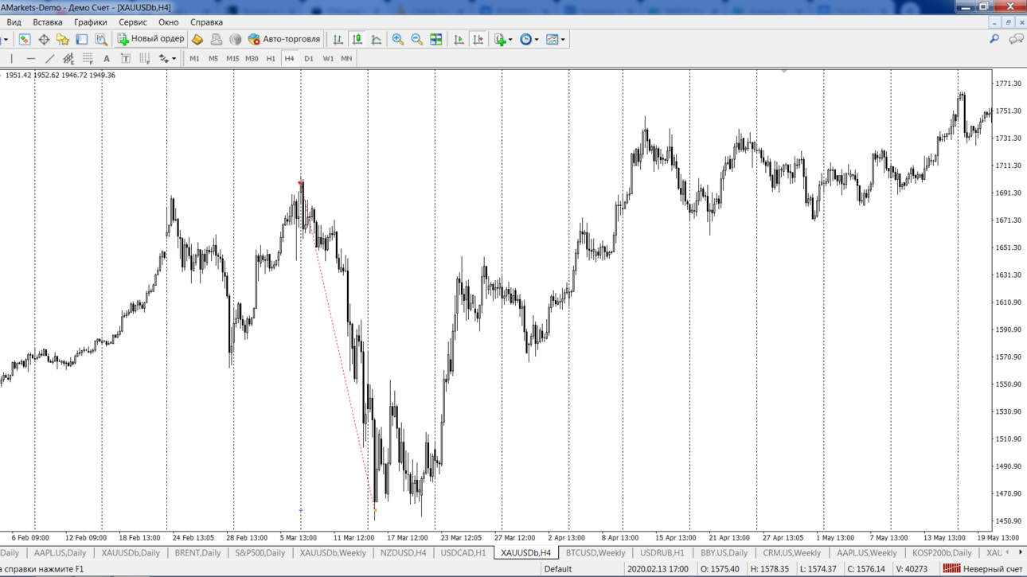
Task: Switch to S&P500,Daily chart tab
Action: [x=260, y=553]
